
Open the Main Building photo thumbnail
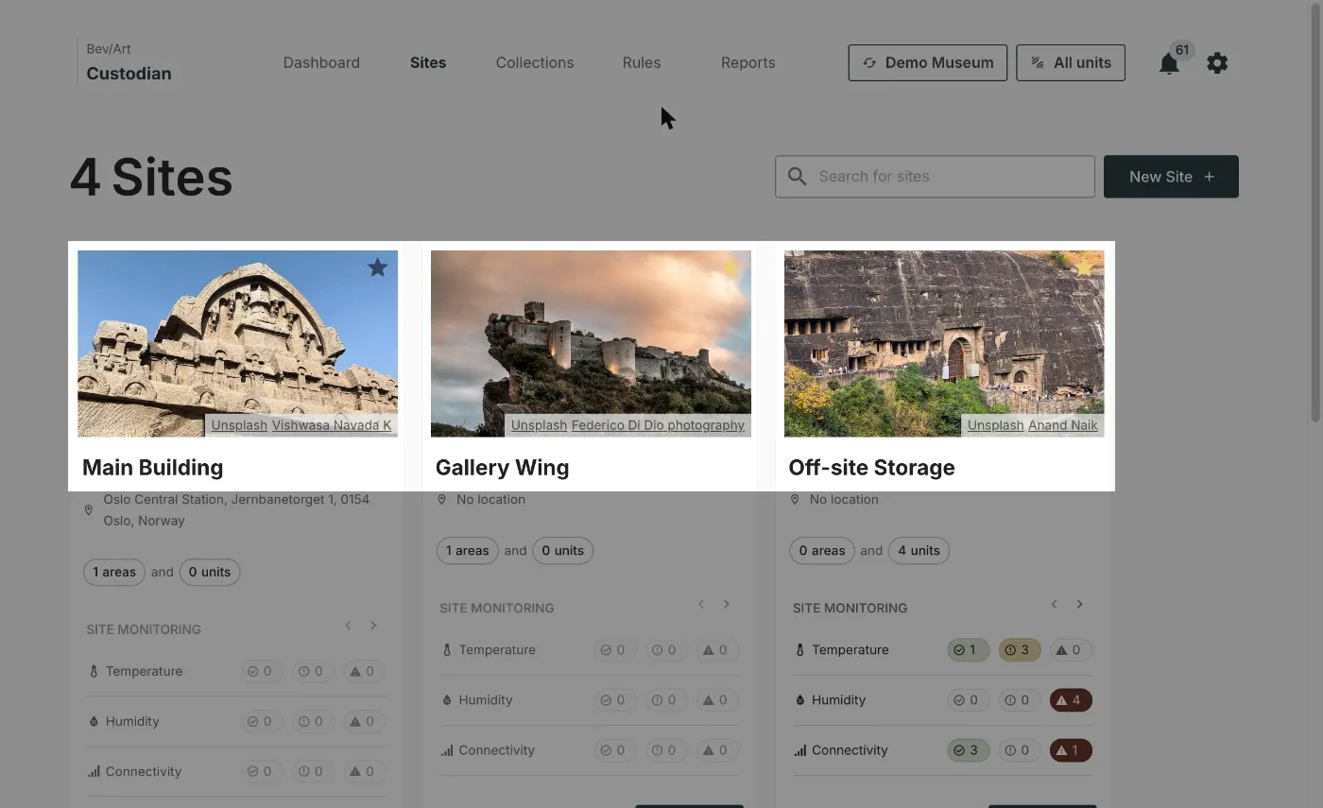pyautogui.click(x=237, y=343)
